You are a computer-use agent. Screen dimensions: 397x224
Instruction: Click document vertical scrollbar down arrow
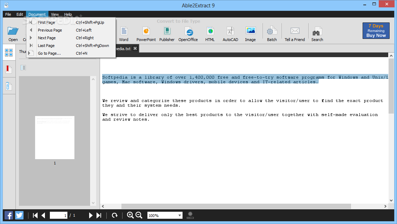click(391, 200)
